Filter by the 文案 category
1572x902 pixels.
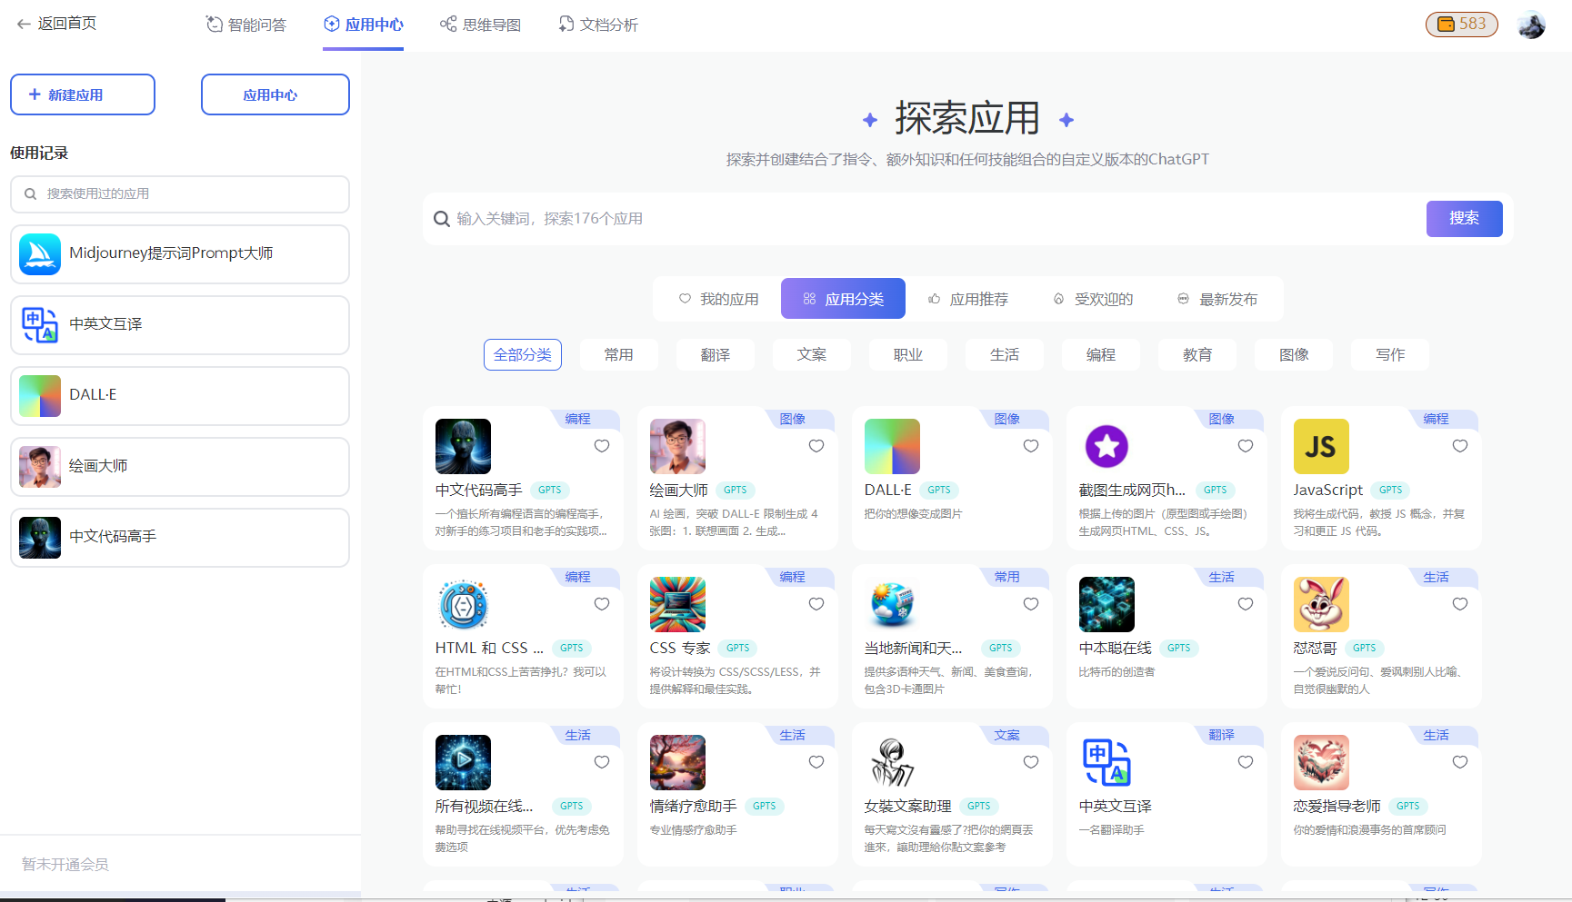pos(812,354)
